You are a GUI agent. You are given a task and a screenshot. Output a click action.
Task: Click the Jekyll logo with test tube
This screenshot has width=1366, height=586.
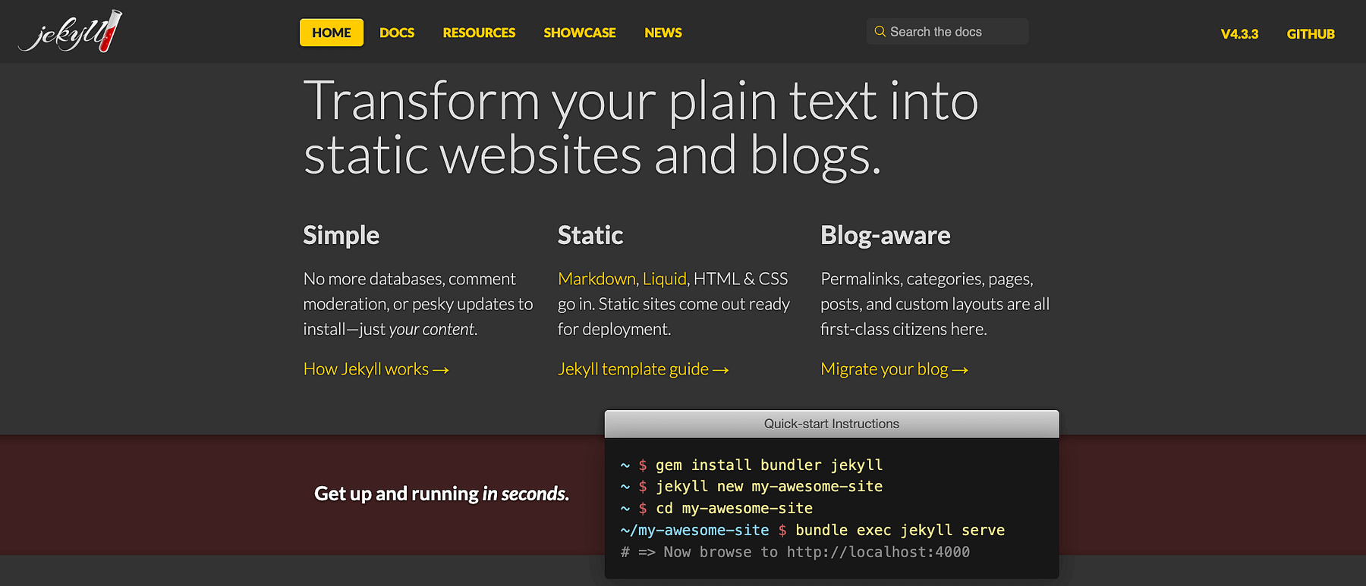[71, 32]
